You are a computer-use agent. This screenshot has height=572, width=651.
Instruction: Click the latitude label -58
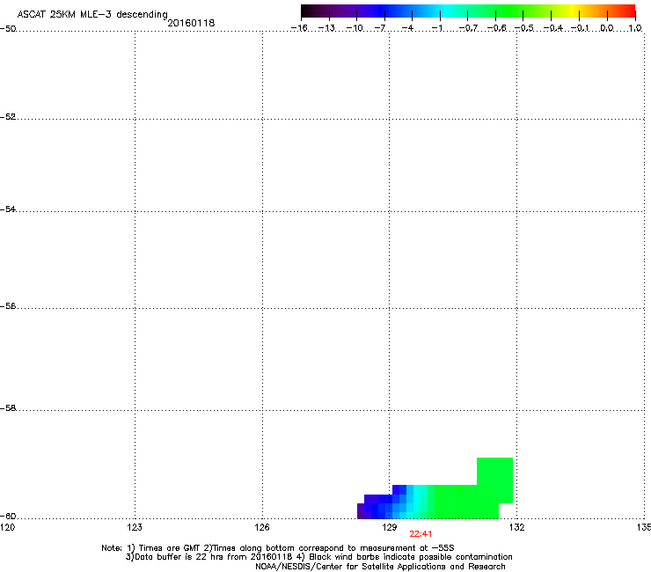coord(8,408)
